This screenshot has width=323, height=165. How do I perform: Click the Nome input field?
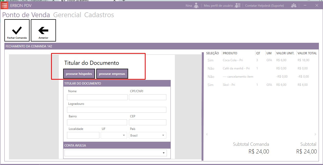(97, 97)
